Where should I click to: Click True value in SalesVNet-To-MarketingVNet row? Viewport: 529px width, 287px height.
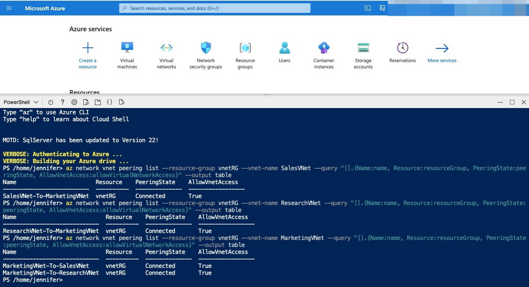(195, 196)
